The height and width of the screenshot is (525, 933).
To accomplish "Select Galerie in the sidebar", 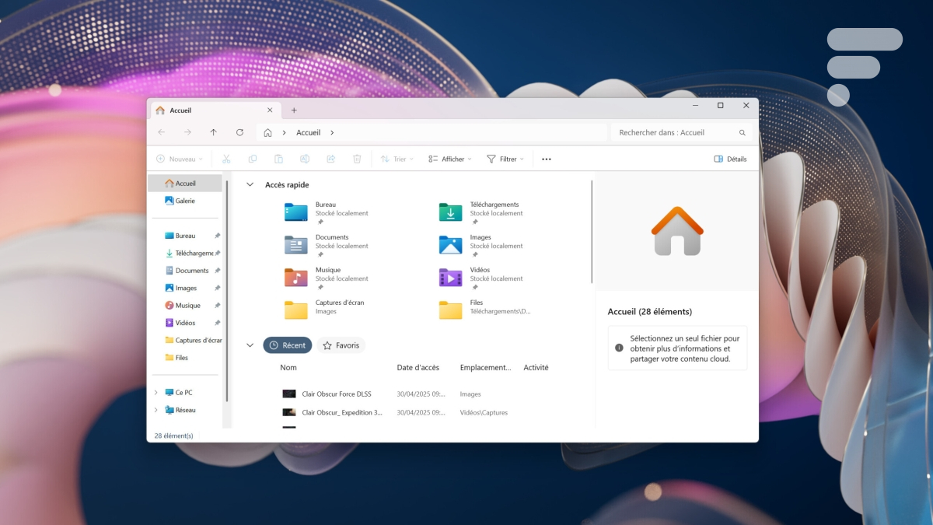I will coord(184,201).
